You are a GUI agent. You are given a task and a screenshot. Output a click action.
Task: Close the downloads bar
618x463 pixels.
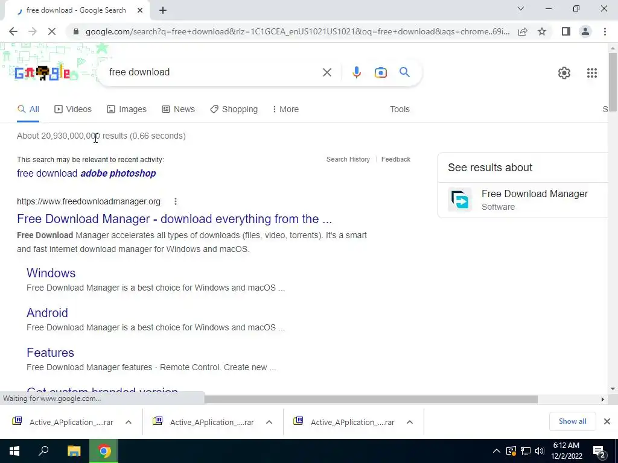[x=607, y=421]
